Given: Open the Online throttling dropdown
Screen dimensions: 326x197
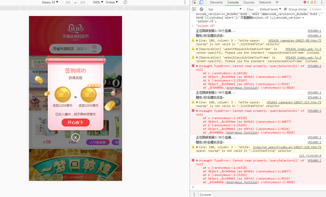Looking at the screenshot, I should pos(112,2).
